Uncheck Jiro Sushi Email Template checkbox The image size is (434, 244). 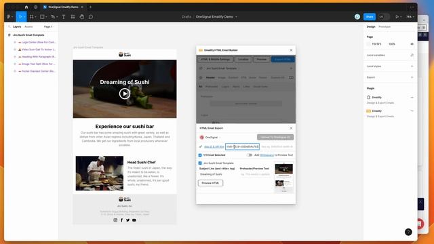point(200,163)
